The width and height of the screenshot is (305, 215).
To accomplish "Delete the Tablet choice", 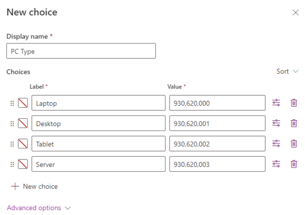I will pyautogui.click(x=294, y=144).
